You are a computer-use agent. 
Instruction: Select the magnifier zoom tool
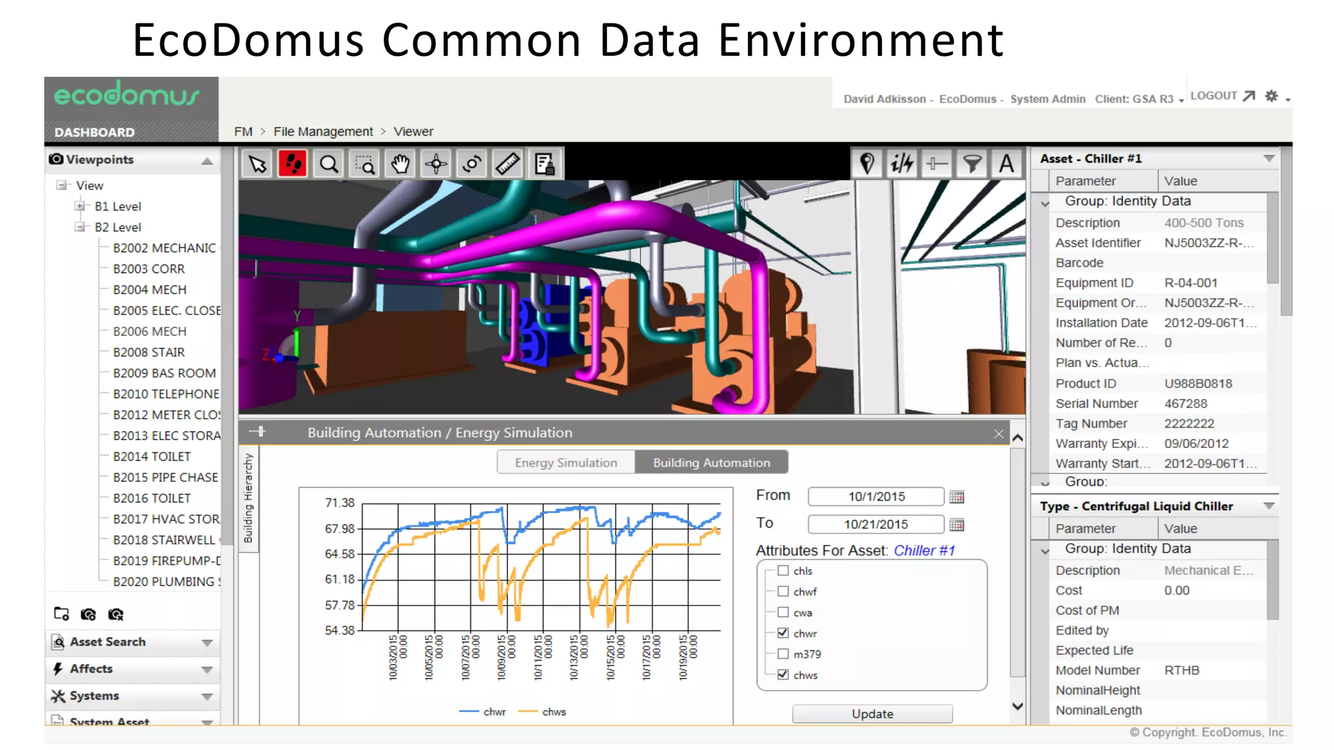point(329,164)
